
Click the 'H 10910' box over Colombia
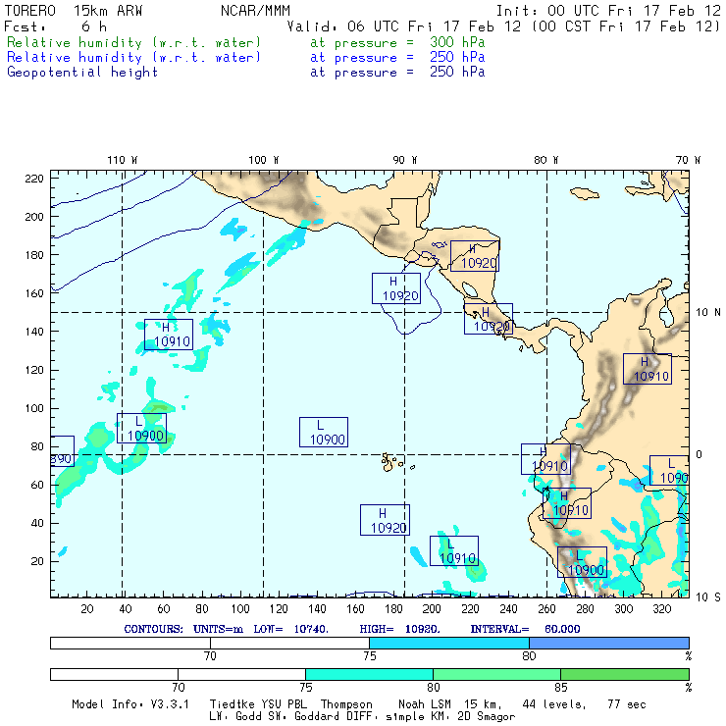tap(648, 369)
